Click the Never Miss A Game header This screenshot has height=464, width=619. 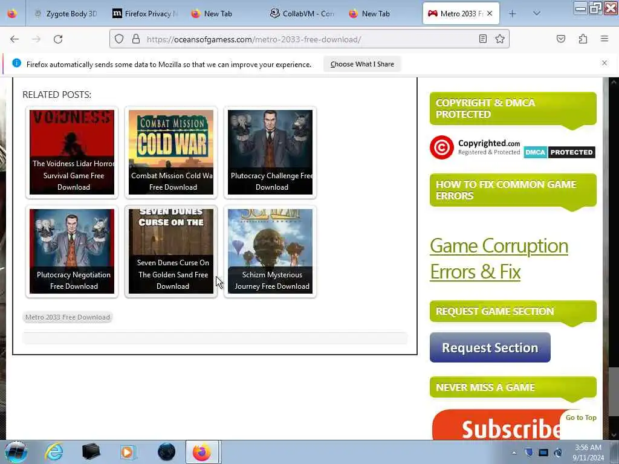click(513, 387)
